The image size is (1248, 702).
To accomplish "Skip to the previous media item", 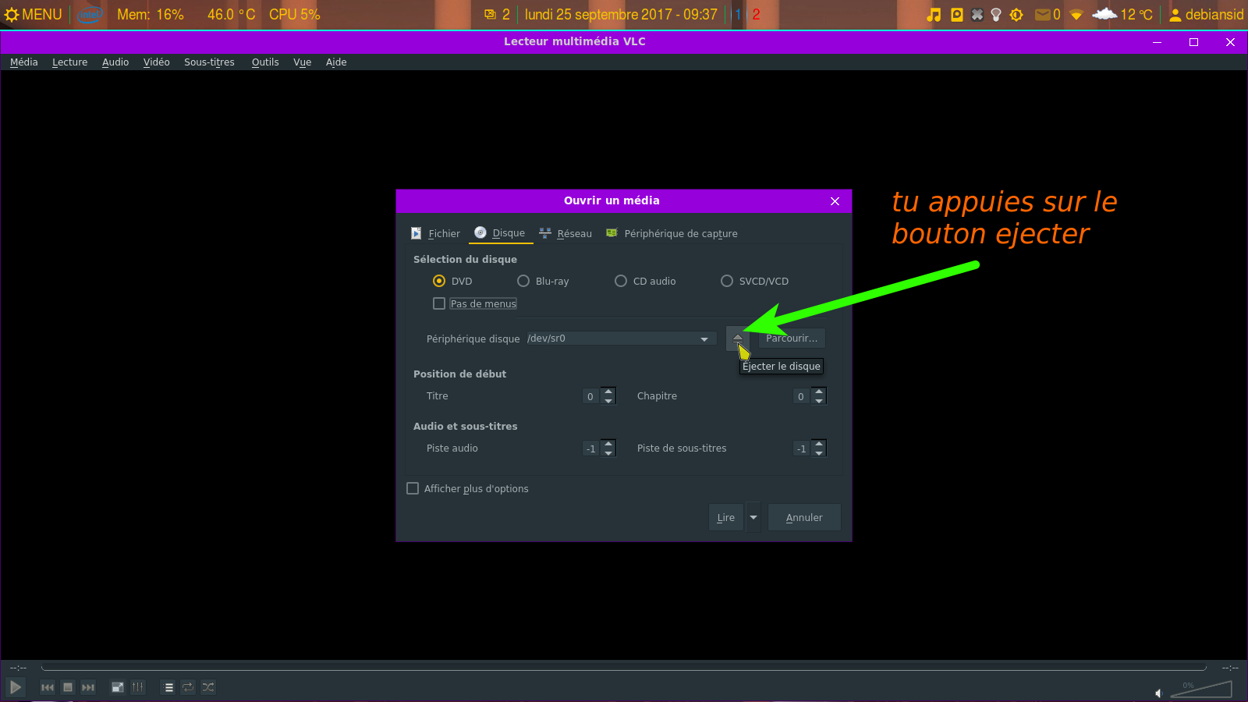I will click(48, 687).
